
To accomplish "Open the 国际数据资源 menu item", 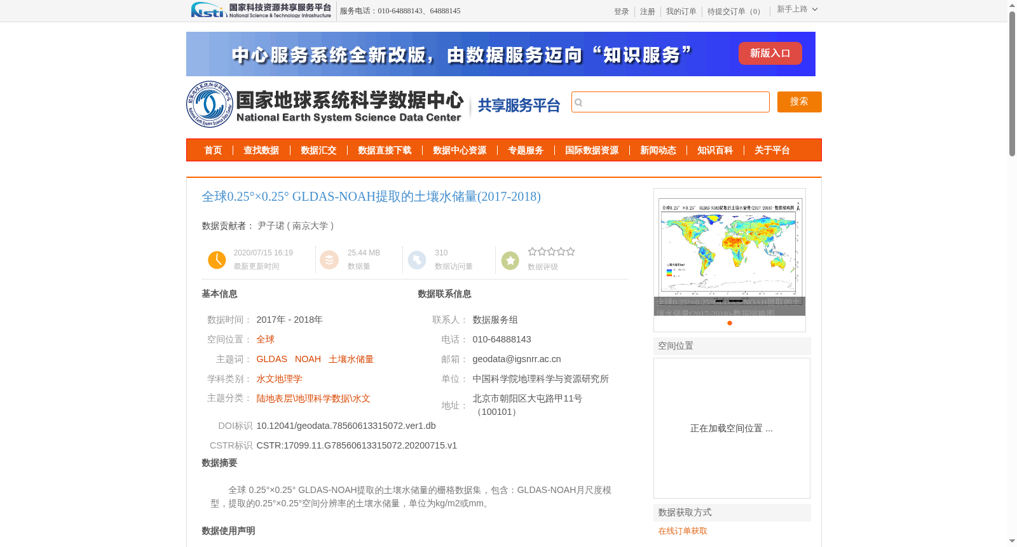I will coord(592,151).
